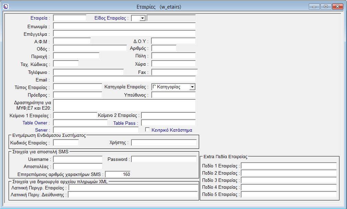This screenshot has width=347, height=209.
Task: Select the Χώρα input field
Action: coord(173,64)
